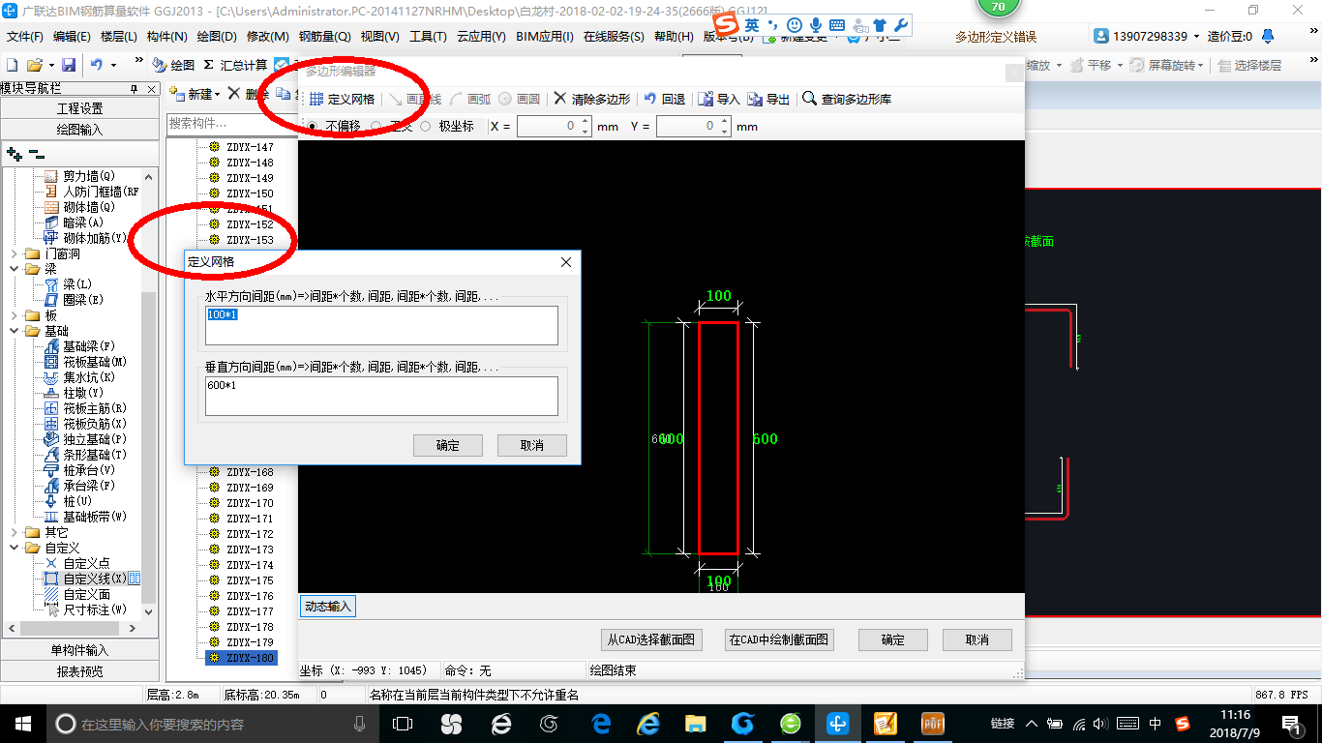Open the 报表预览 navigator tab
Screen dimensions: 1322x743
(80, 671)
